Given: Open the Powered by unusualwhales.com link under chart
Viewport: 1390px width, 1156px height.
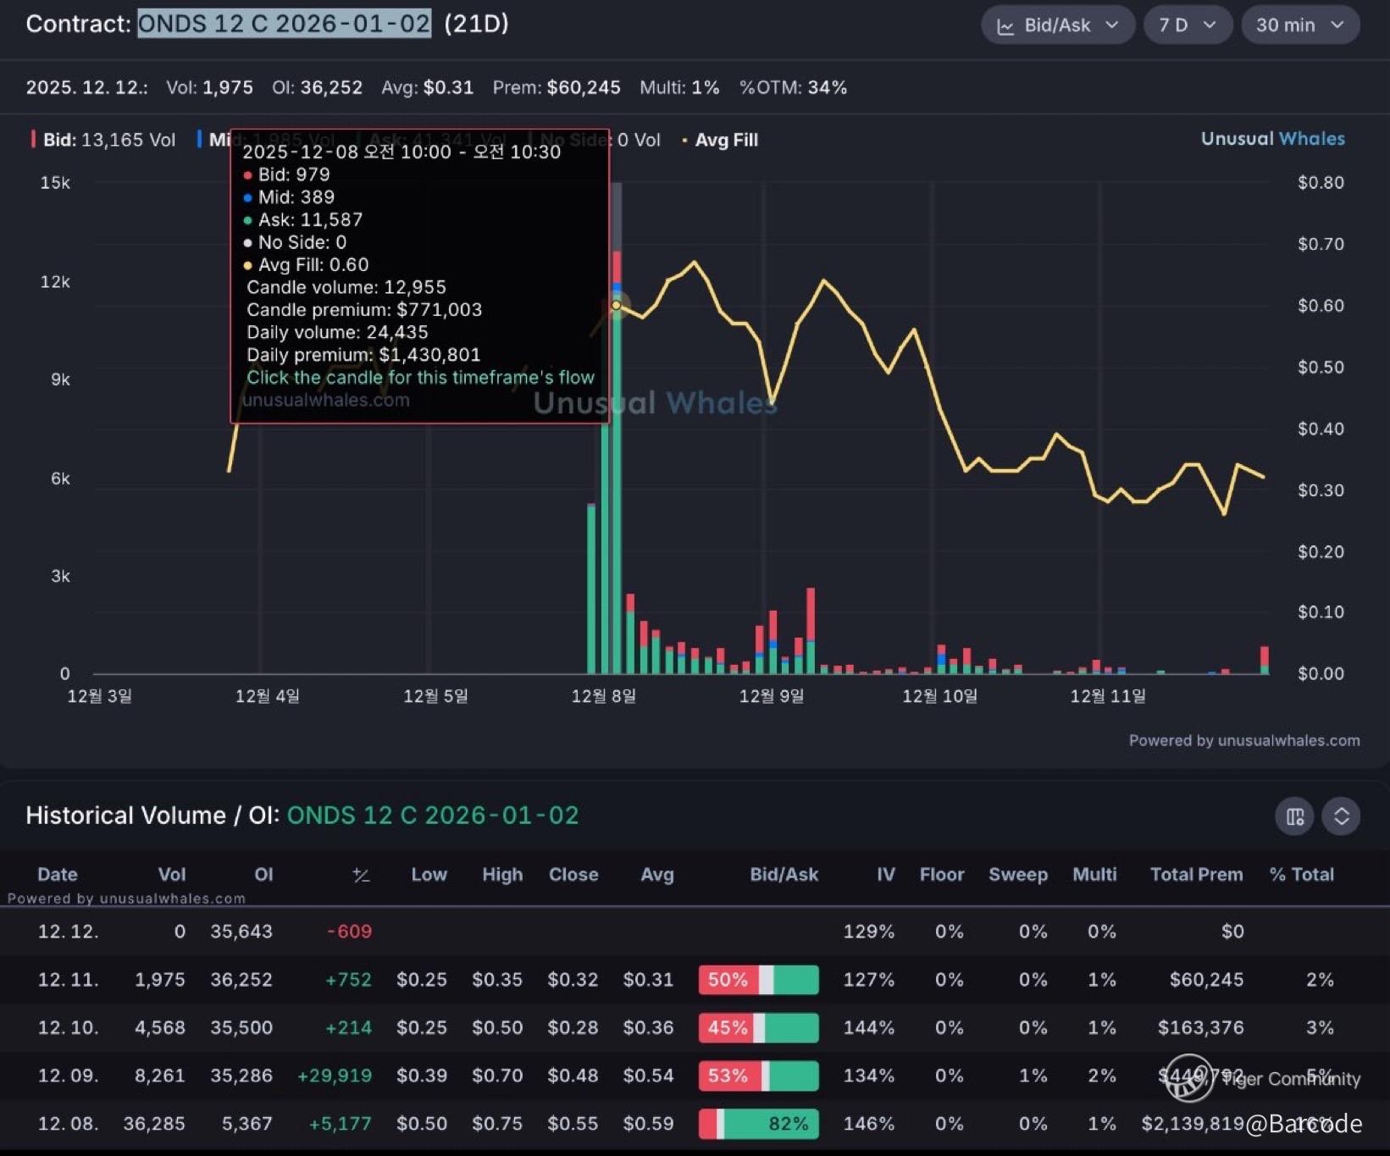Looking at the screenshot, I should click(x=1243, y=741).
